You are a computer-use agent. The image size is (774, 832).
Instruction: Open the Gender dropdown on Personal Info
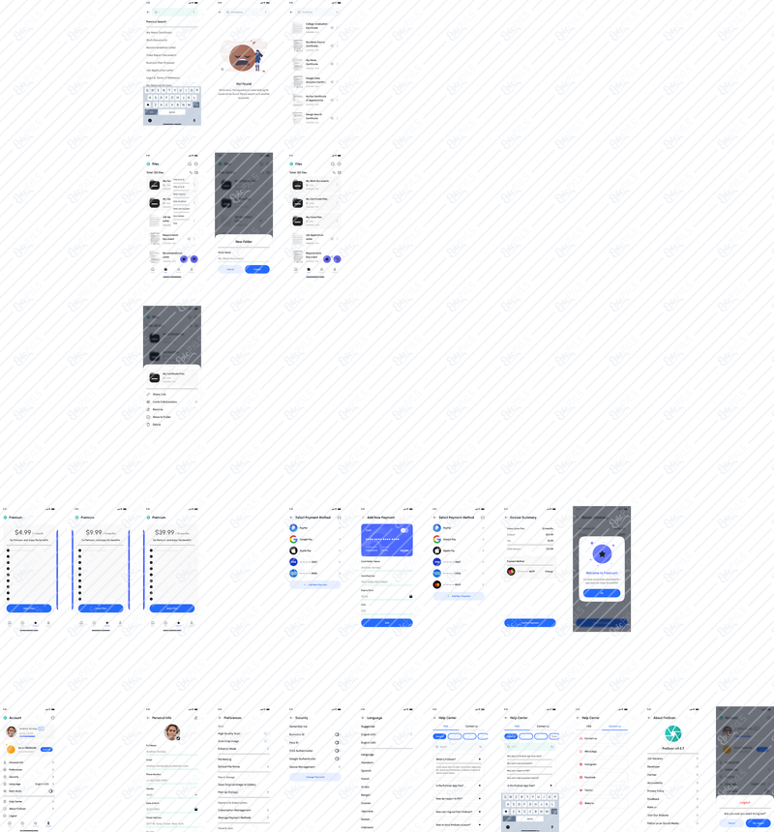coord(195,795)
